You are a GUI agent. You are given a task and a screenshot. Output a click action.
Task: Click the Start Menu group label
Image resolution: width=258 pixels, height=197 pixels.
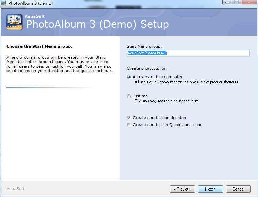(x=144, y=46)
